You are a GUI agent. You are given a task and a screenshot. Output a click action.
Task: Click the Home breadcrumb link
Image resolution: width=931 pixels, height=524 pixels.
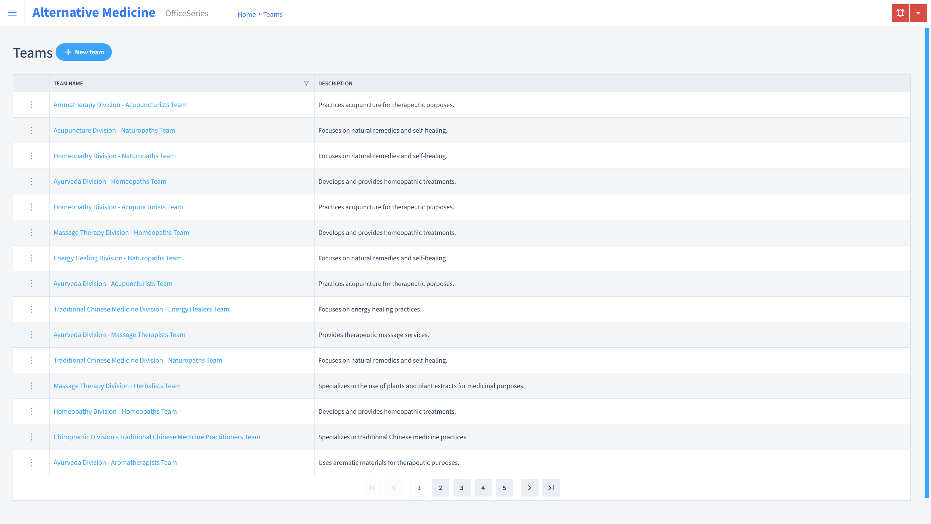246,14
